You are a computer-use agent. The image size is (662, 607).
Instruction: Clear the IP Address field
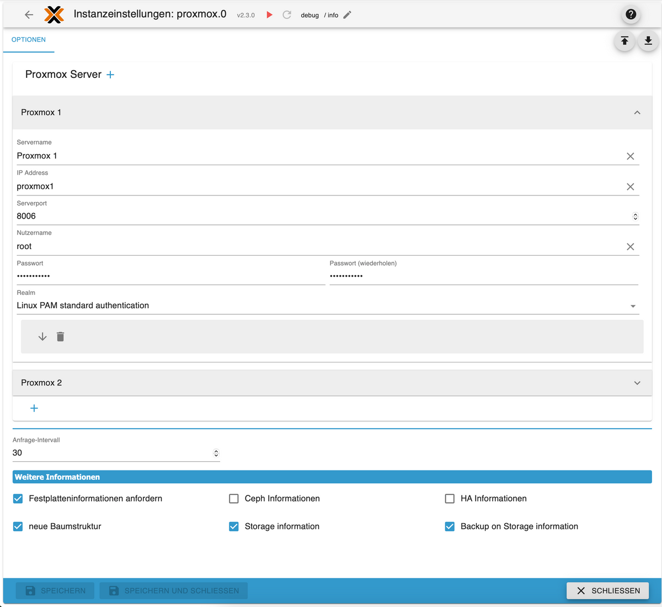click(631, 187)
